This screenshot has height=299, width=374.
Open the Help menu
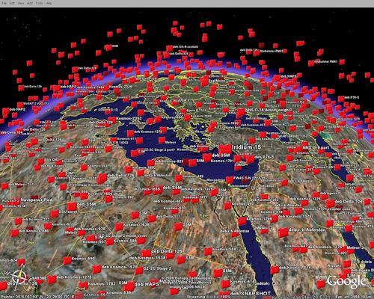tap(49, 3)
